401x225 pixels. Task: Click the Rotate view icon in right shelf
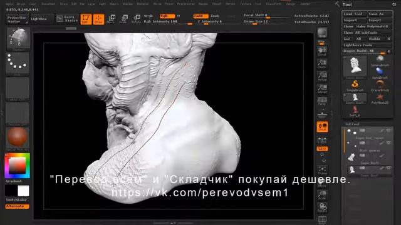pos(322,207)
